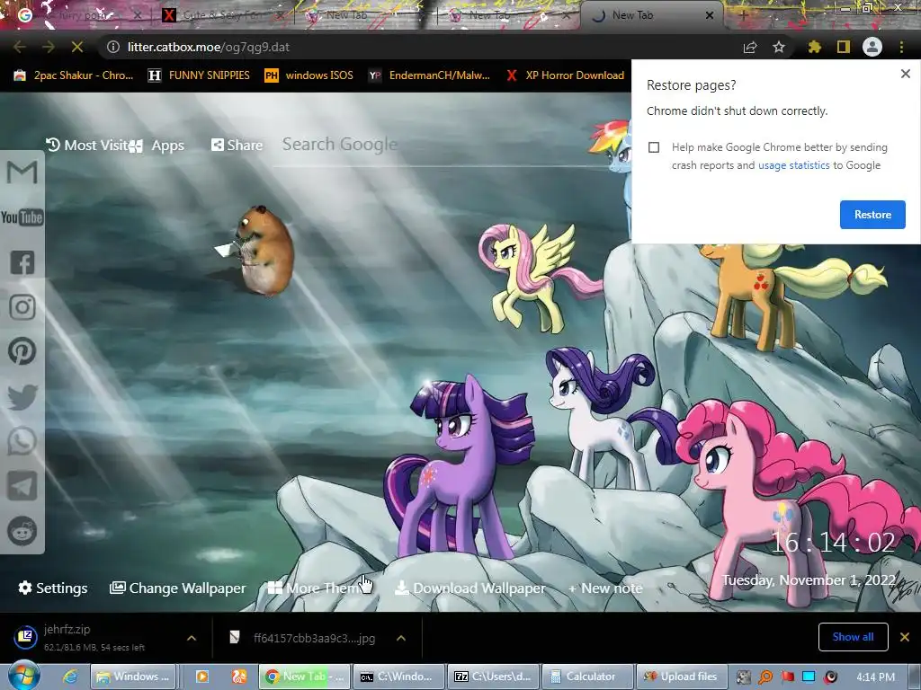This screenshot has height=690, width=921.
Task: Open Twitter sidebar shortcut
Action: [x=22, y=396]
